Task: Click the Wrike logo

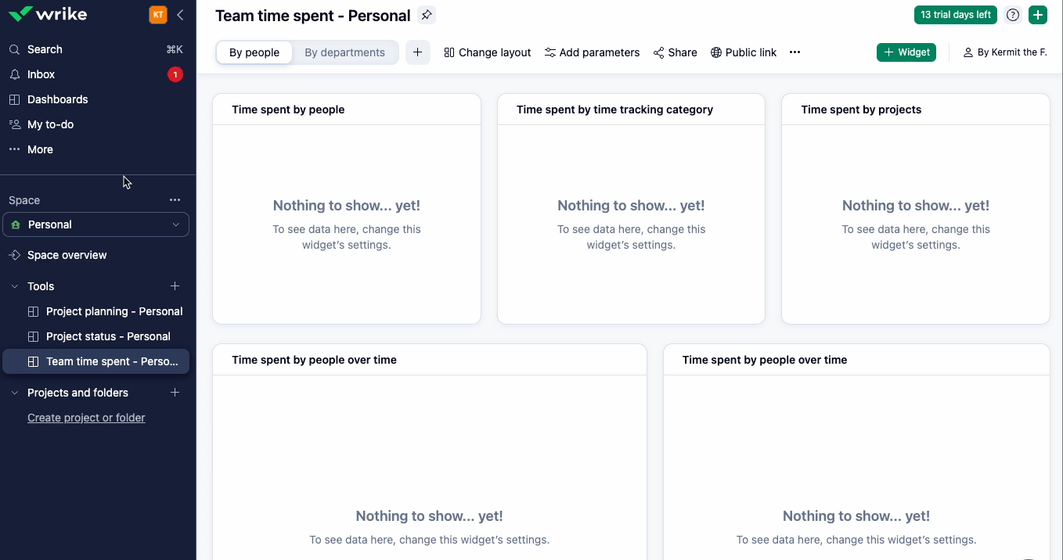Action: pos(47,14)
